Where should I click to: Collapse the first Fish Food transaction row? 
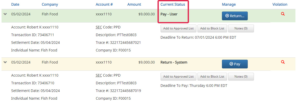point(5,14)
